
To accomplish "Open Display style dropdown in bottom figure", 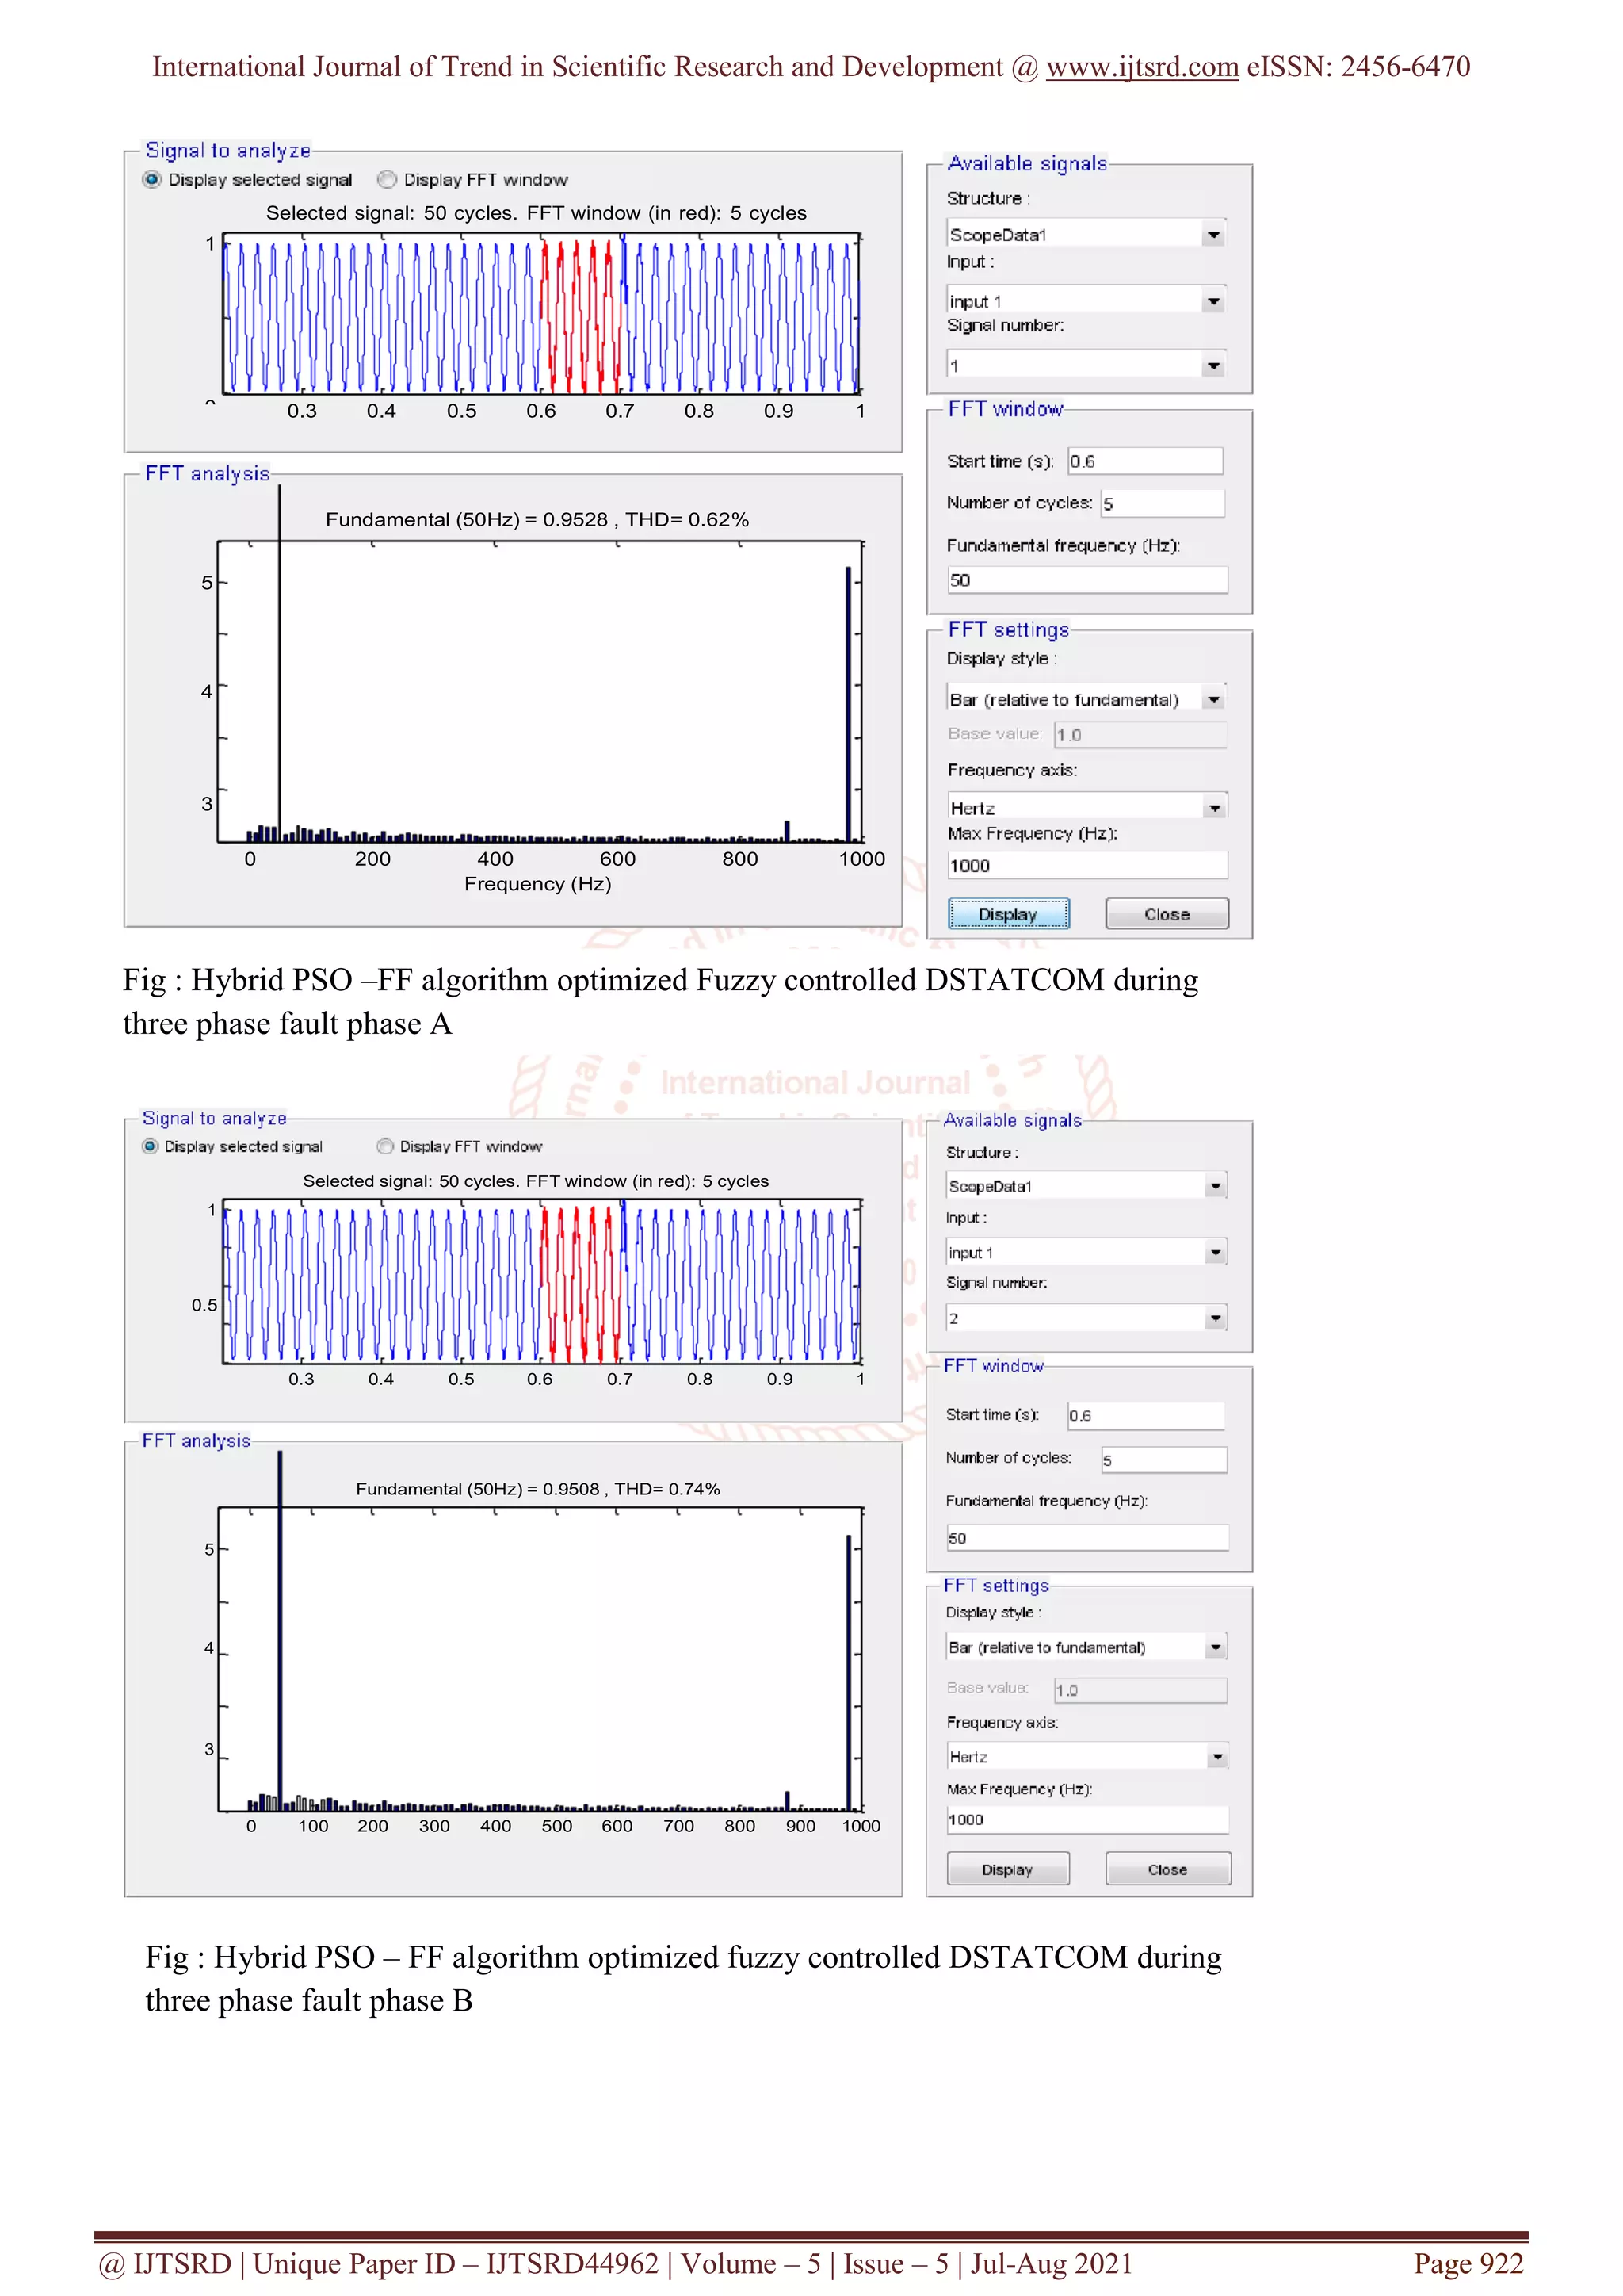I will [1086, 1647].
